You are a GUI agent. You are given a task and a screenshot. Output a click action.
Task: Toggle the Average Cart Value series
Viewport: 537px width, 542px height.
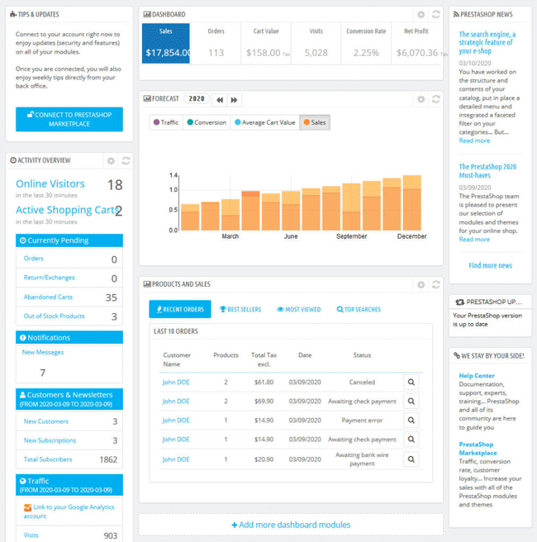click(265, 122)
